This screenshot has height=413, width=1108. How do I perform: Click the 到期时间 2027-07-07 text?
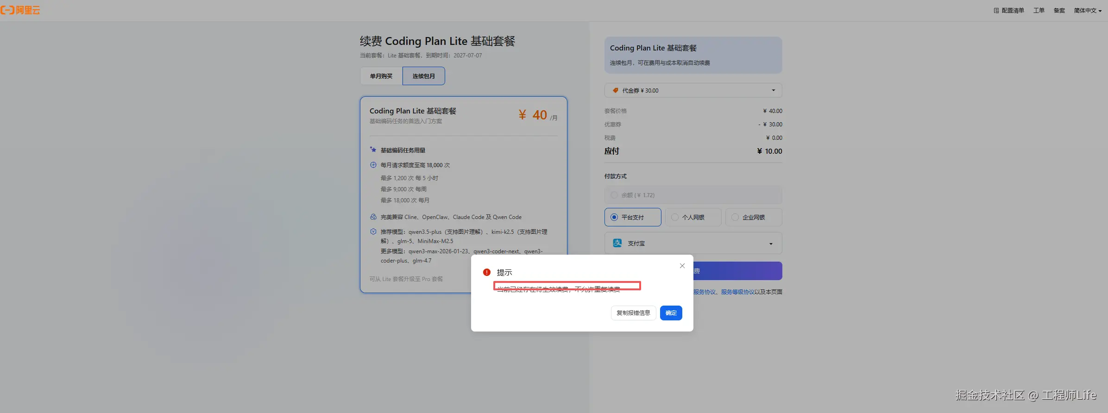pos(454,56)
